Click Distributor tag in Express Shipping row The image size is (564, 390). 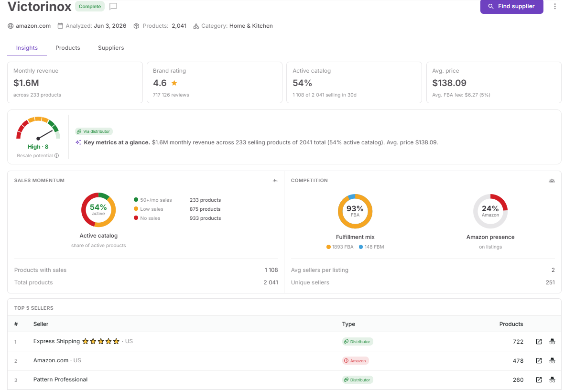click(x=358, y=341)
